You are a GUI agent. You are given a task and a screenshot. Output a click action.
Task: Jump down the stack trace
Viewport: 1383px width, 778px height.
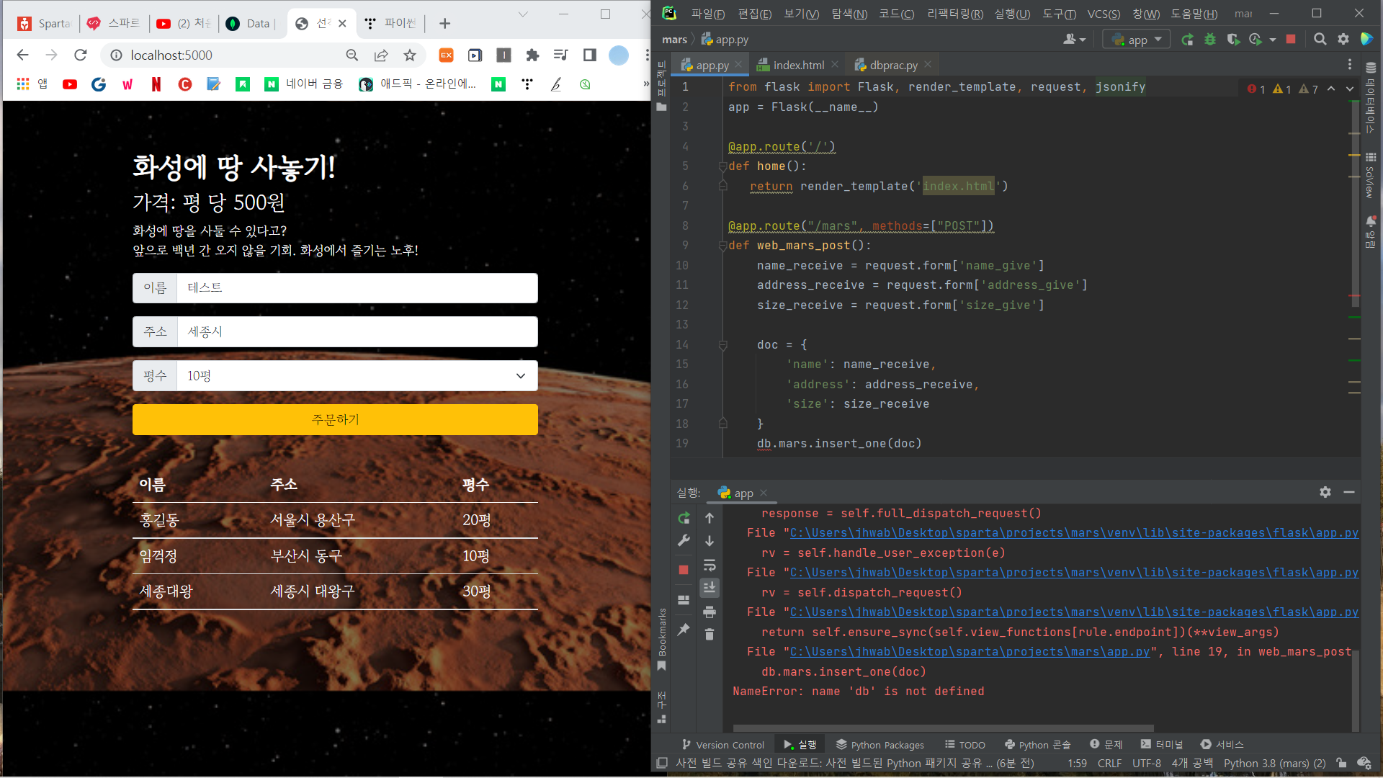pos(710,541)
